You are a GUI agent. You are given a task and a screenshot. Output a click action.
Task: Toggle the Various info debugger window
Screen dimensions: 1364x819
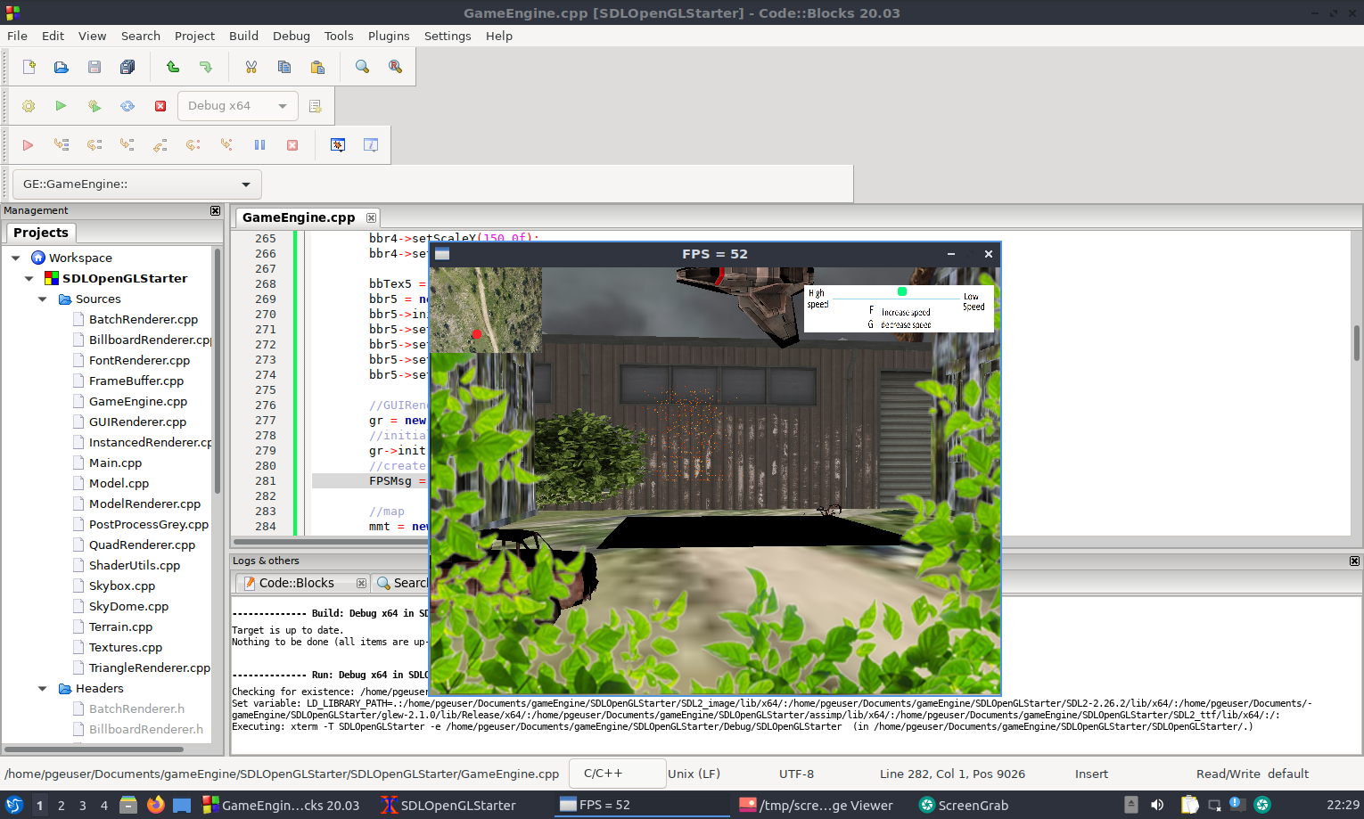[x=369, y=144]
